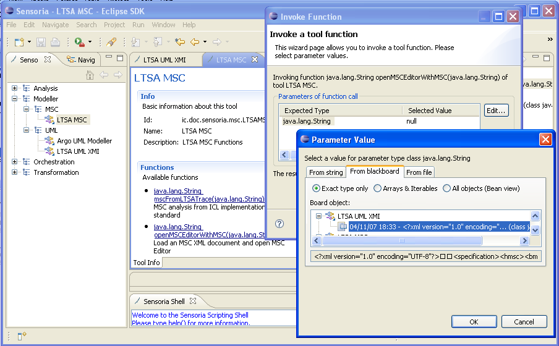Image resolution: width=559 pixels, height=346 pixels.
Task: Click the yellow Back arrow toolbar icon
Action: click(195, 42)
